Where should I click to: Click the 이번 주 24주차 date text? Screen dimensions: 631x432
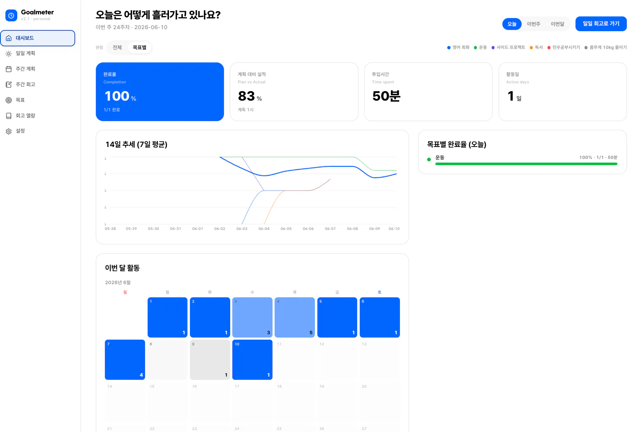coord(132,27)
